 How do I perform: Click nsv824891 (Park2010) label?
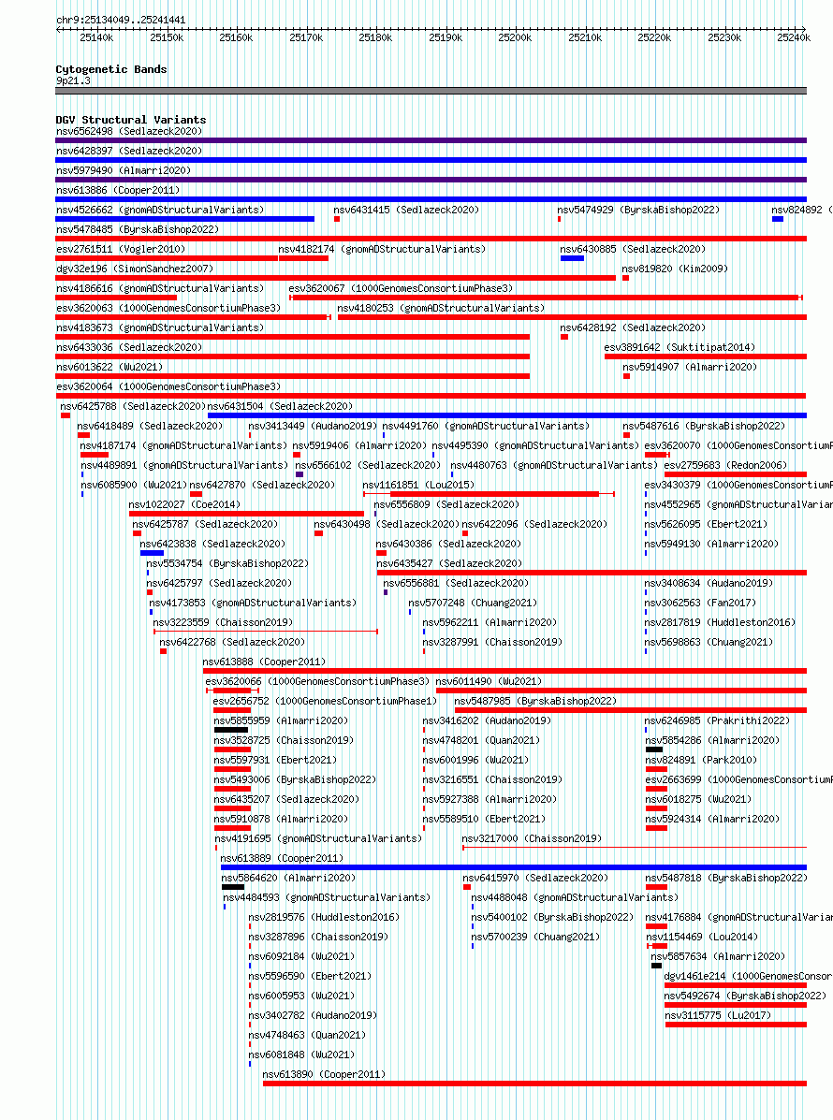coord(702,760)
